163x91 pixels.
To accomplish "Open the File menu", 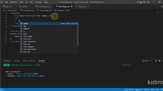I will point(2,2).
